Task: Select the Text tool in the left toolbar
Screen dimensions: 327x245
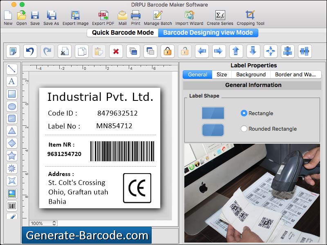Action: (x=12, y=82)
